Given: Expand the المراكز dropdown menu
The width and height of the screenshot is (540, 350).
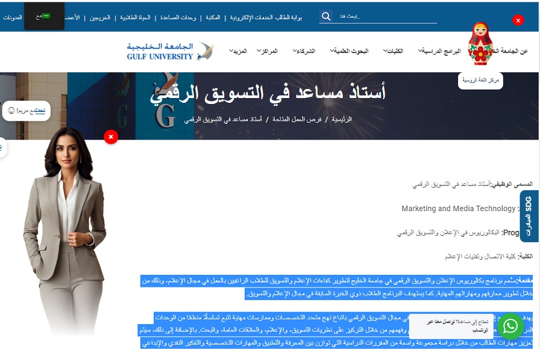Looking at the screenshot, I should click(267, 51).
